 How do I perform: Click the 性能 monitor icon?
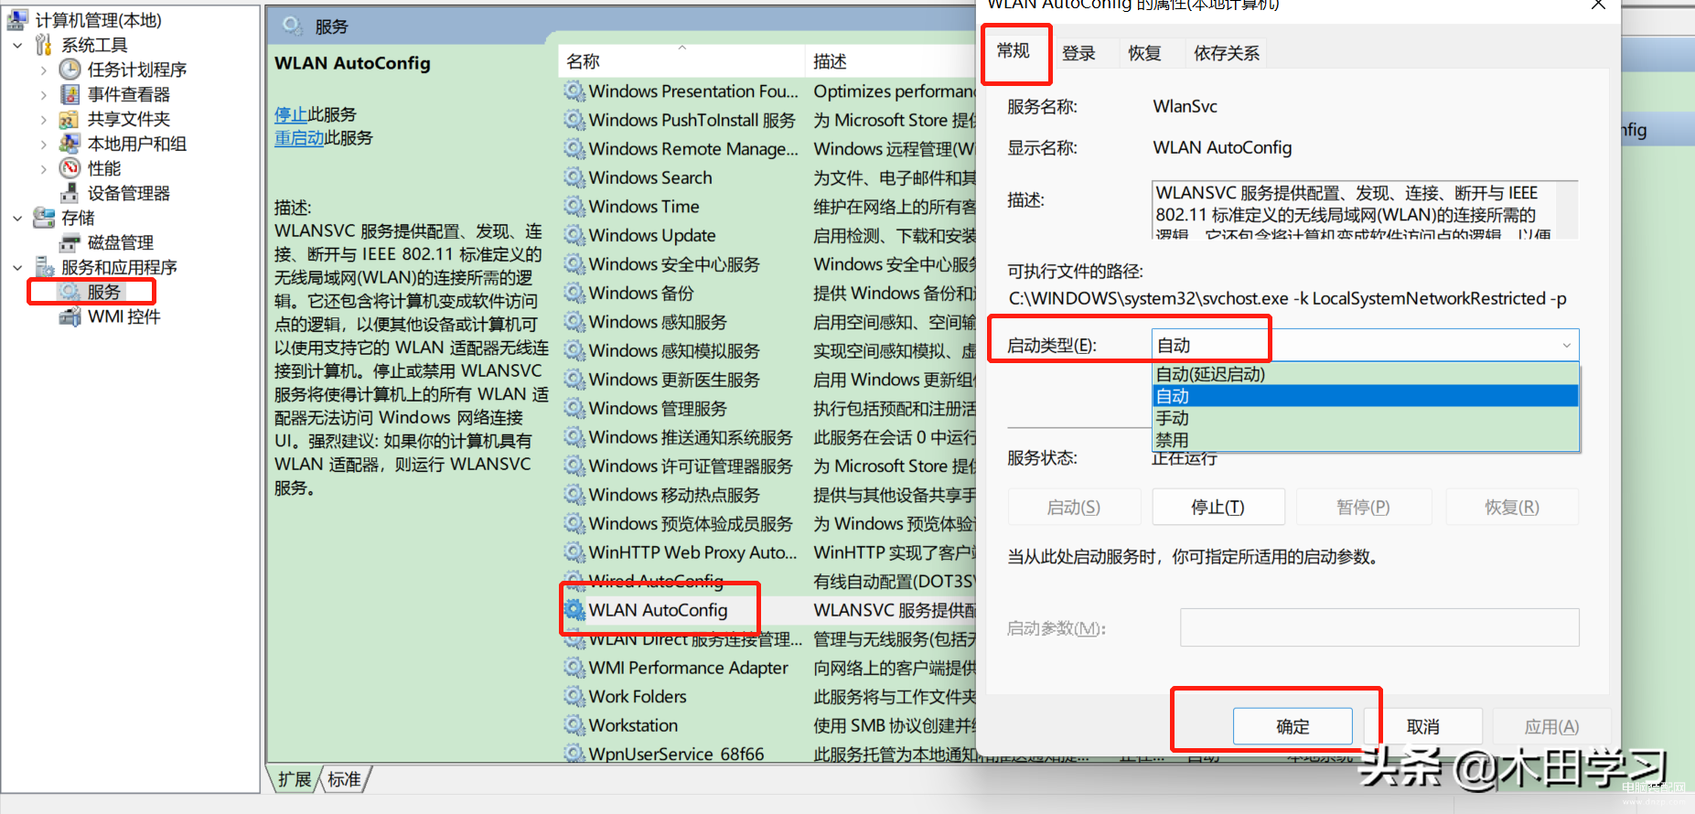tap(70, 167)
